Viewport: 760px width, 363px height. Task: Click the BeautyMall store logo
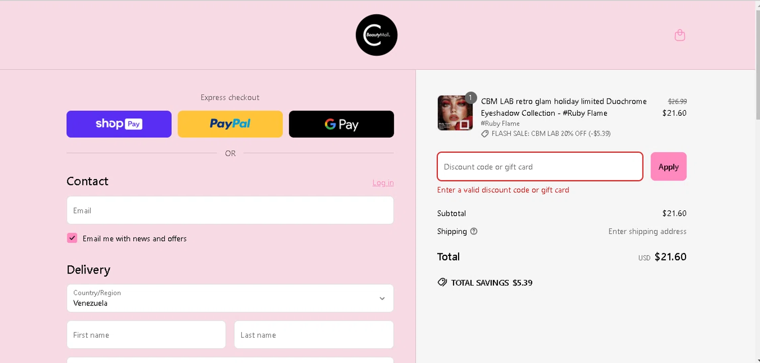376,35
